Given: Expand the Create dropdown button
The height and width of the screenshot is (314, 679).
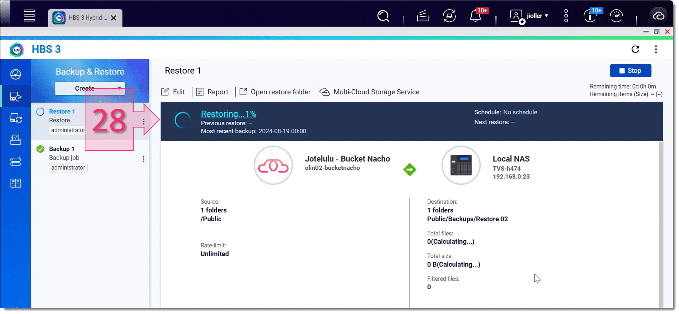Looking at the screenshot, I should point(90,88).
